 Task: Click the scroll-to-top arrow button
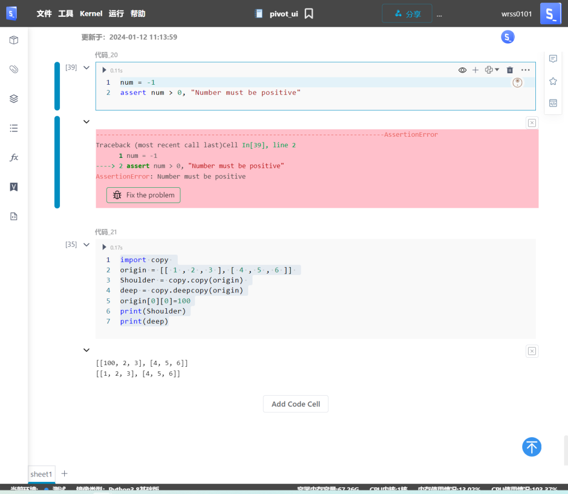pos(532,447)
